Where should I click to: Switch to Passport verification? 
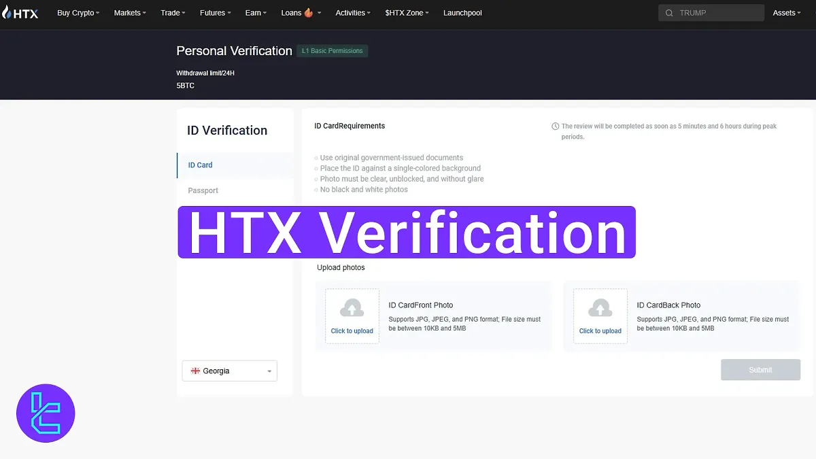pos(203,190)
